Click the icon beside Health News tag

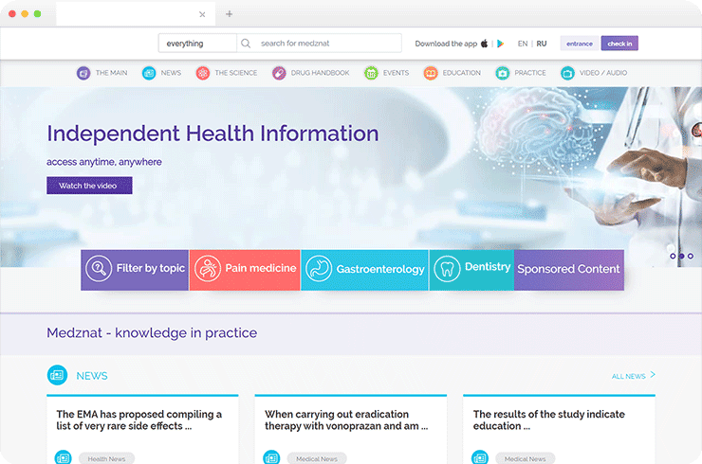[64, 457]
